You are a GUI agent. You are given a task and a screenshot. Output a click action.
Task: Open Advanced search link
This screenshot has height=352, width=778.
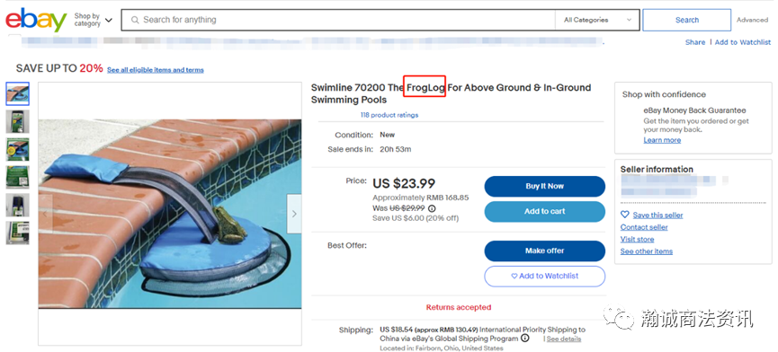[x=752, y=20]
